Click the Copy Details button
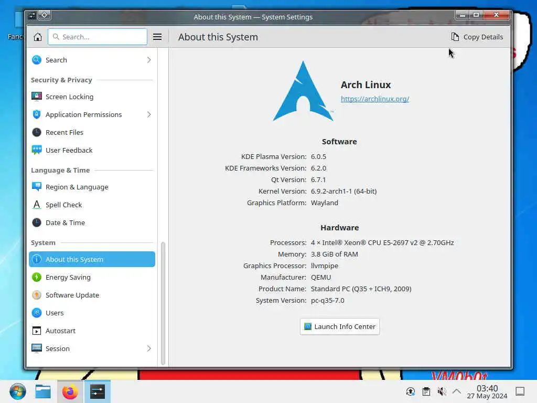The width and height of the screenshot is (537, 403). pyautogui.click(x=477, y=37)
